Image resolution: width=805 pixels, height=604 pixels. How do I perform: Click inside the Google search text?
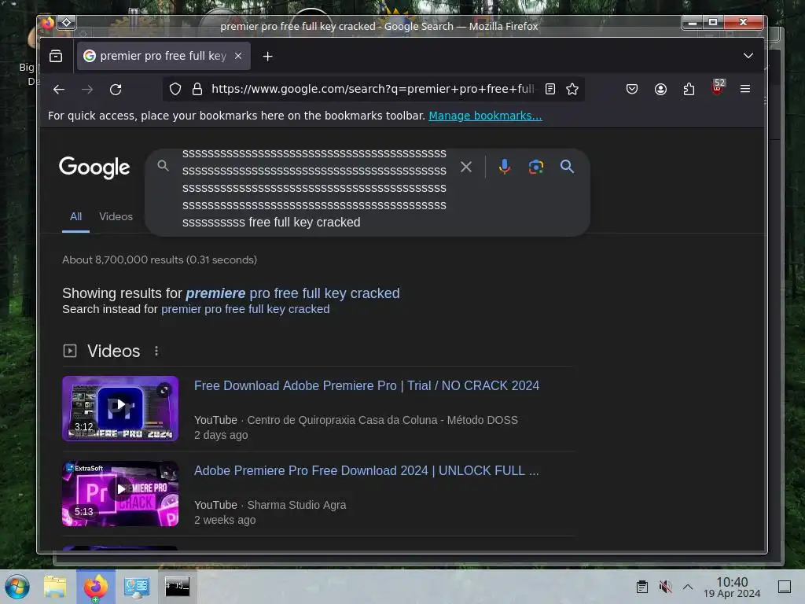tap(314, 188)
